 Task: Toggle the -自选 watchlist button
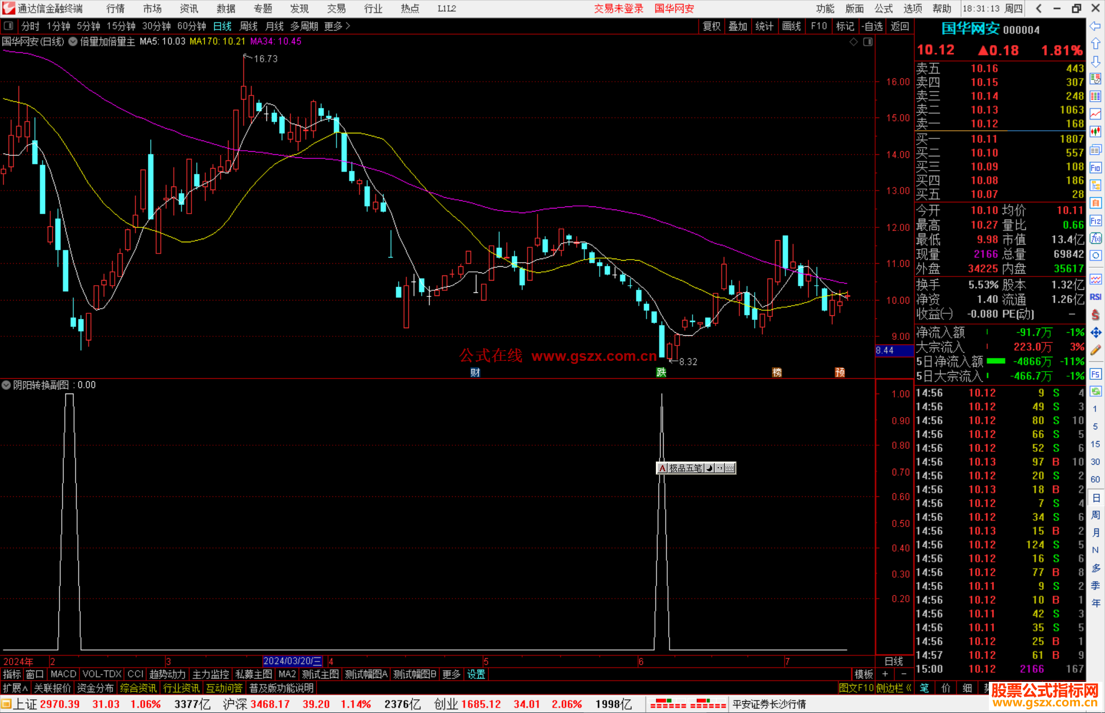872,26
